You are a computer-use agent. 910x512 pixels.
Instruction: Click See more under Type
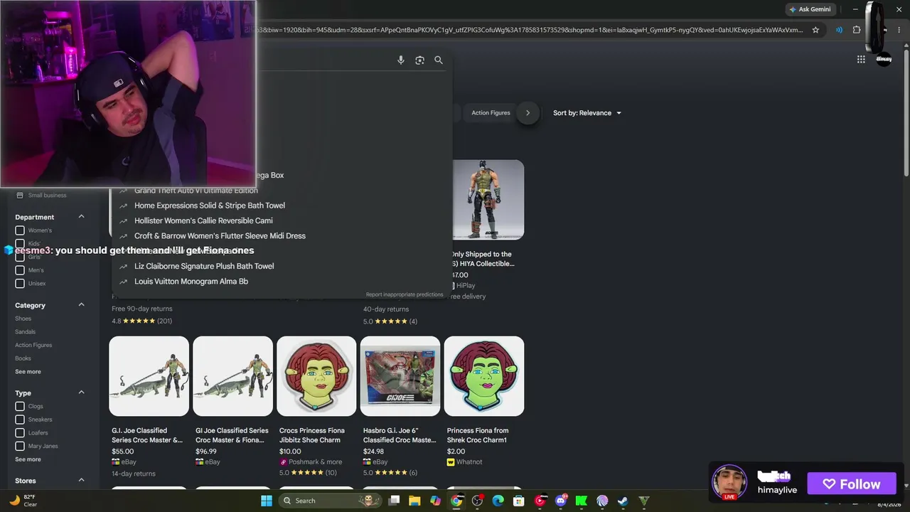(x=28, y=459)
